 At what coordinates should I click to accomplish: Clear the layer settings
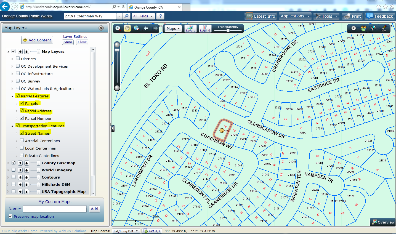coord(82,42)
